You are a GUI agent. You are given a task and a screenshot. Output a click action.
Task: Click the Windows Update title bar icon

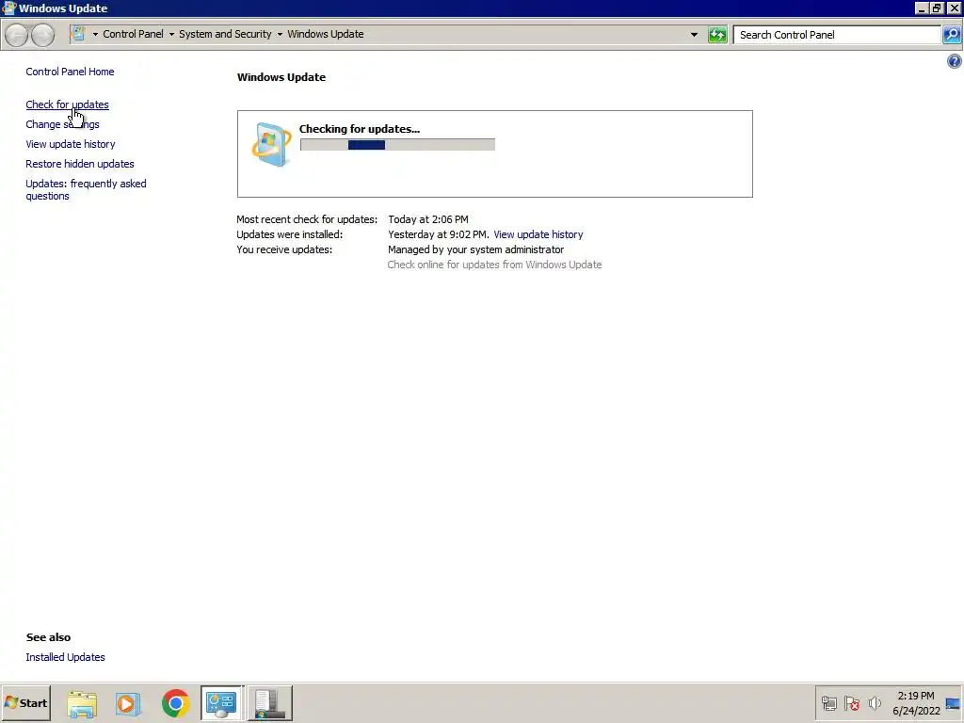[8, 8]
